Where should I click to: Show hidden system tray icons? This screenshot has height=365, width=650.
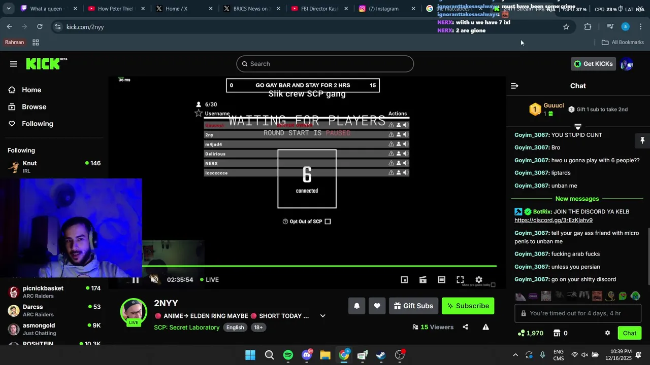tap(515, 355)
